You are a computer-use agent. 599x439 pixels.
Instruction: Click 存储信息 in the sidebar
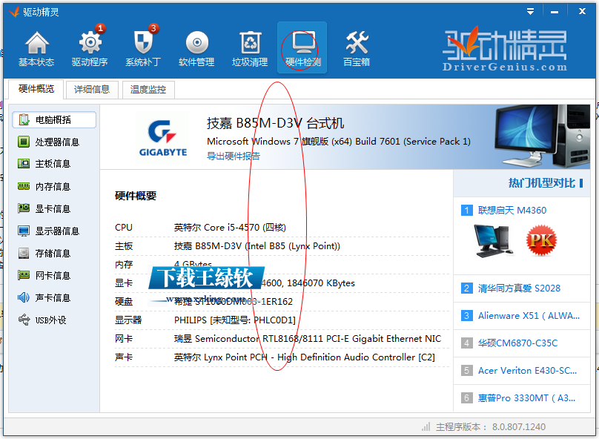click(54, 254)
